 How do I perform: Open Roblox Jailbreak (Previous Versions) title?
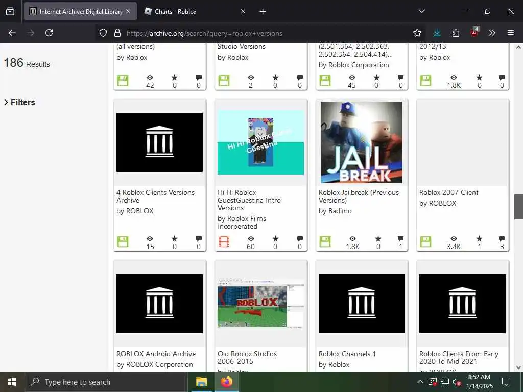(359, 197)
